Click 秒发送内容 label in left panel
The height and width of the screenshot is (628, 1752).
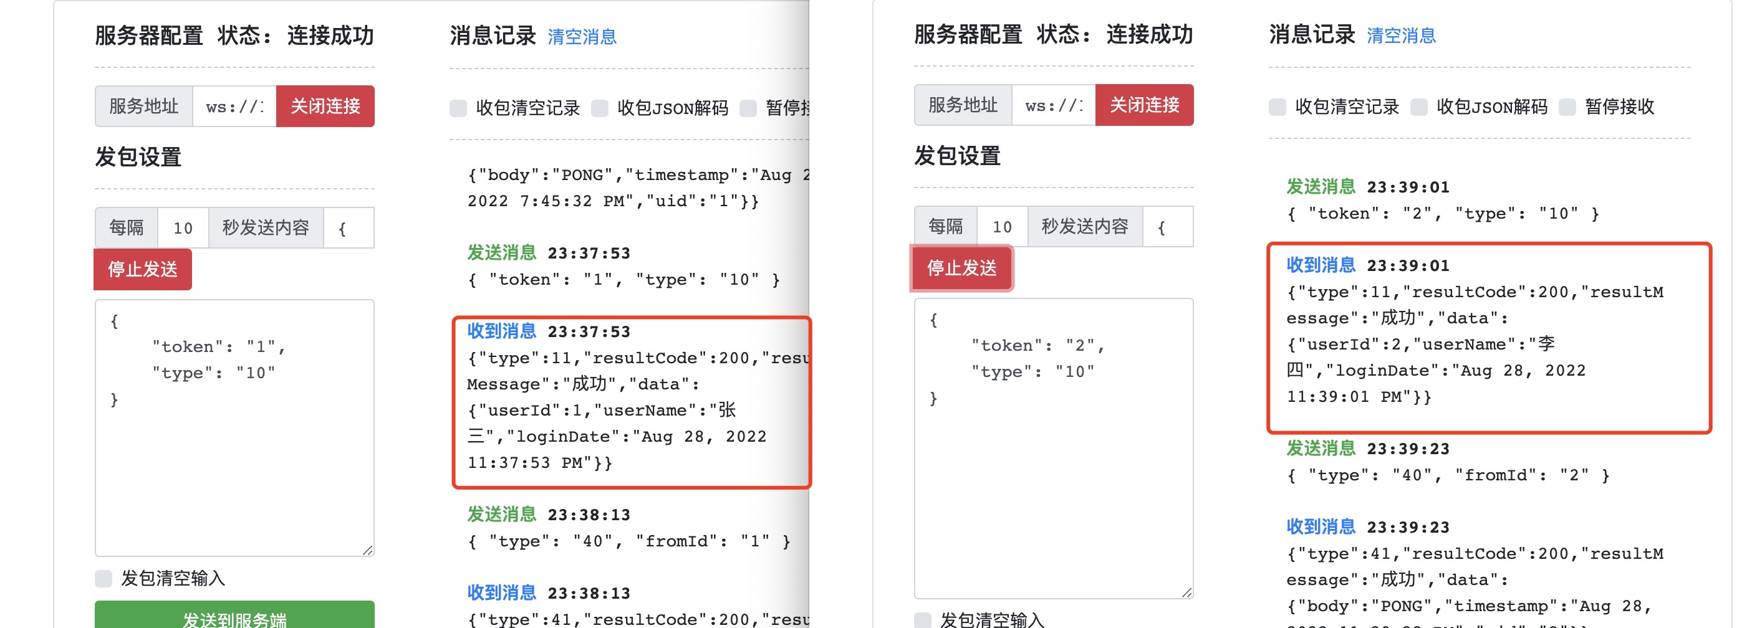coord(266,227)
